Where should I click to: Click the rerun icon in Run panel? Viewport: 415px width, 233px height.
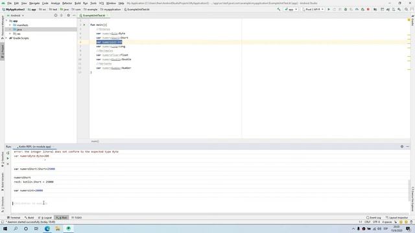(8, 153)
